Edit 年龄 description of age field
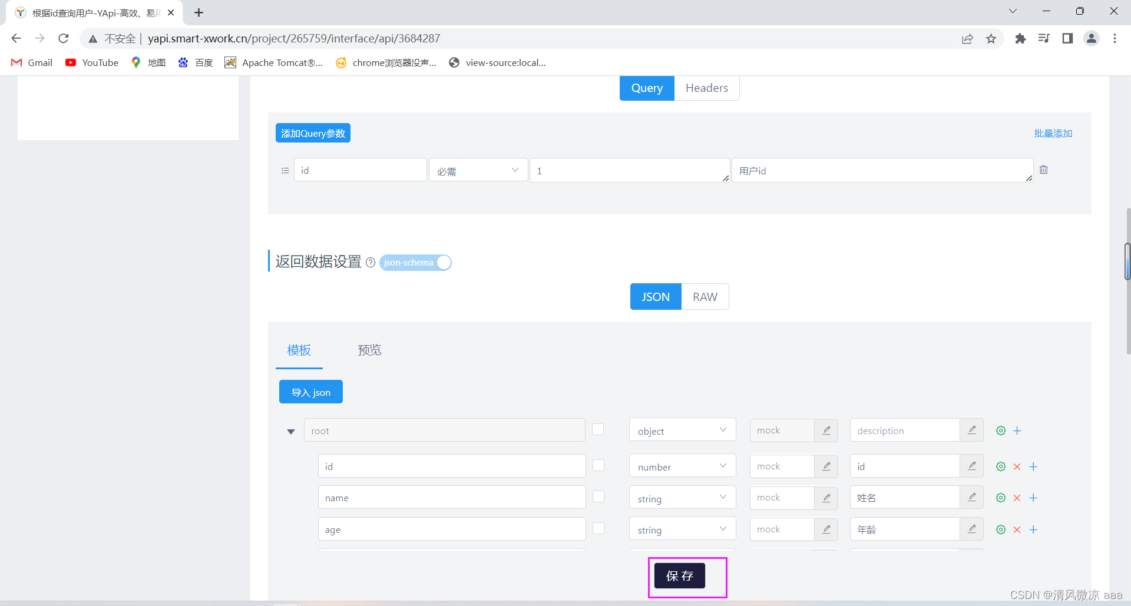 972,529
